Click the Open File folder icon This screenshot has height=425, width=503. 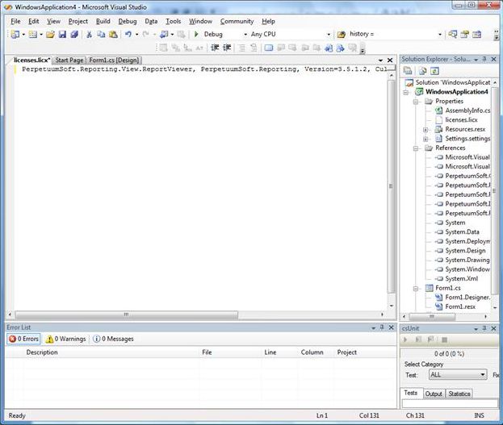(50, 35)
